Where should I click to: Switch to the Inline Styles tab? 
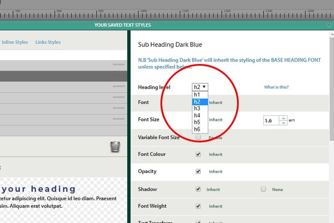coord(15,42)
